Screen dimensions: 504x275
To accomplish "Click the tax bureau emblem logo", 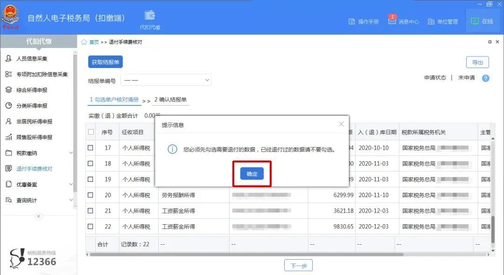I will point(11,17).
